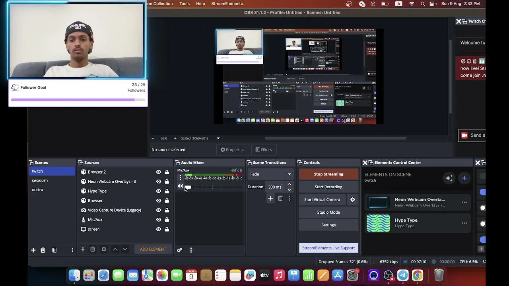The width and height of the screenshot is (509, 286).
Task: Open Telegram from the Dock
Action: [403, 275]
